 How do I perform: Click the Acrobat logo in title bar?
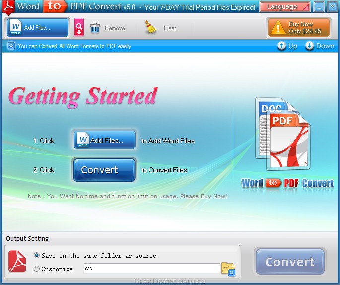click(x=8, y=7)
